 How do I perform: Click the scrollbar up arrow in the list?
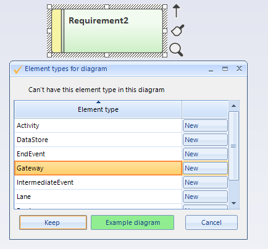233,106
